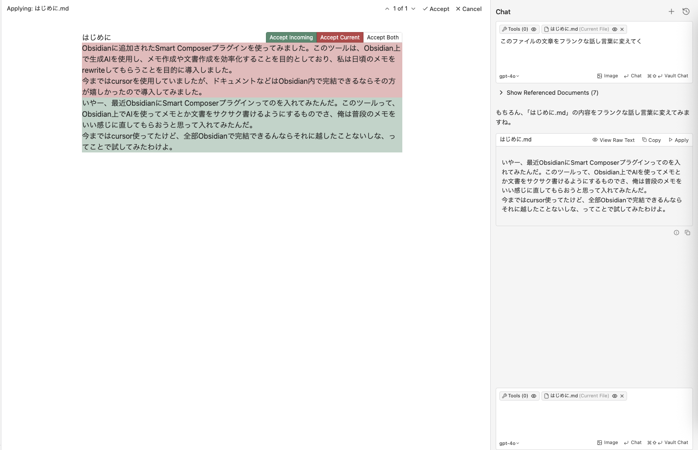Screen dimensions: 698x450
Task: Open gpt-4o model dropdown in top input
Action: coord(509,76)
